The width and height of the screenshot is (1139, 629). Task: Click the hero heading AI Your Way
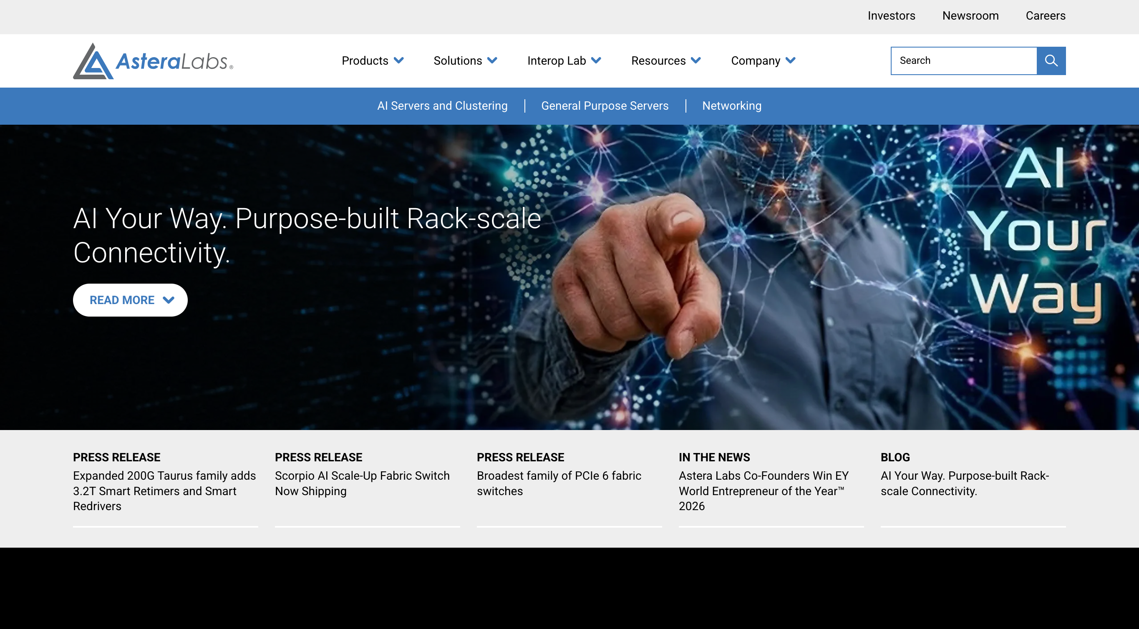point(307,236)
